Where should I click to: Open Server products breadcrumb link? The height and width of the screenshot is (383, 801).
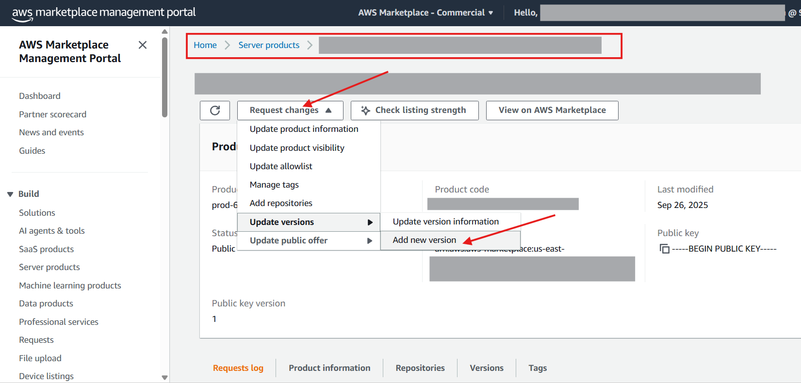[x=269, y=45]
